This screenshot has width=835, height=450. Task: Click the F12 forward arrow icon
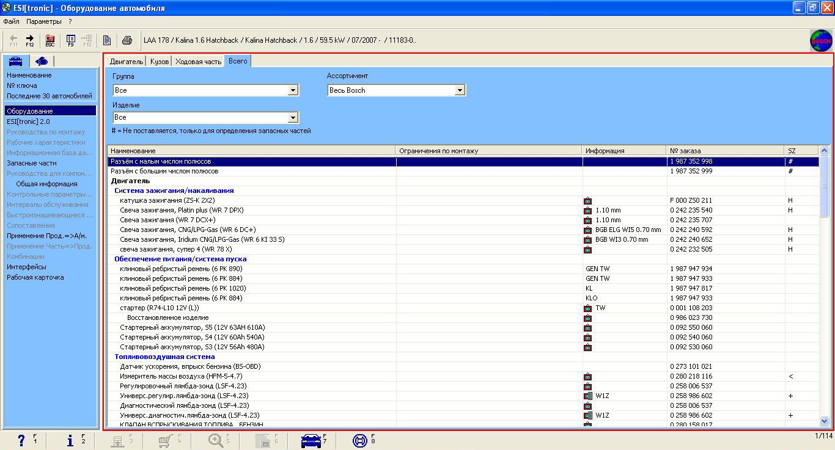coord(29,40)
